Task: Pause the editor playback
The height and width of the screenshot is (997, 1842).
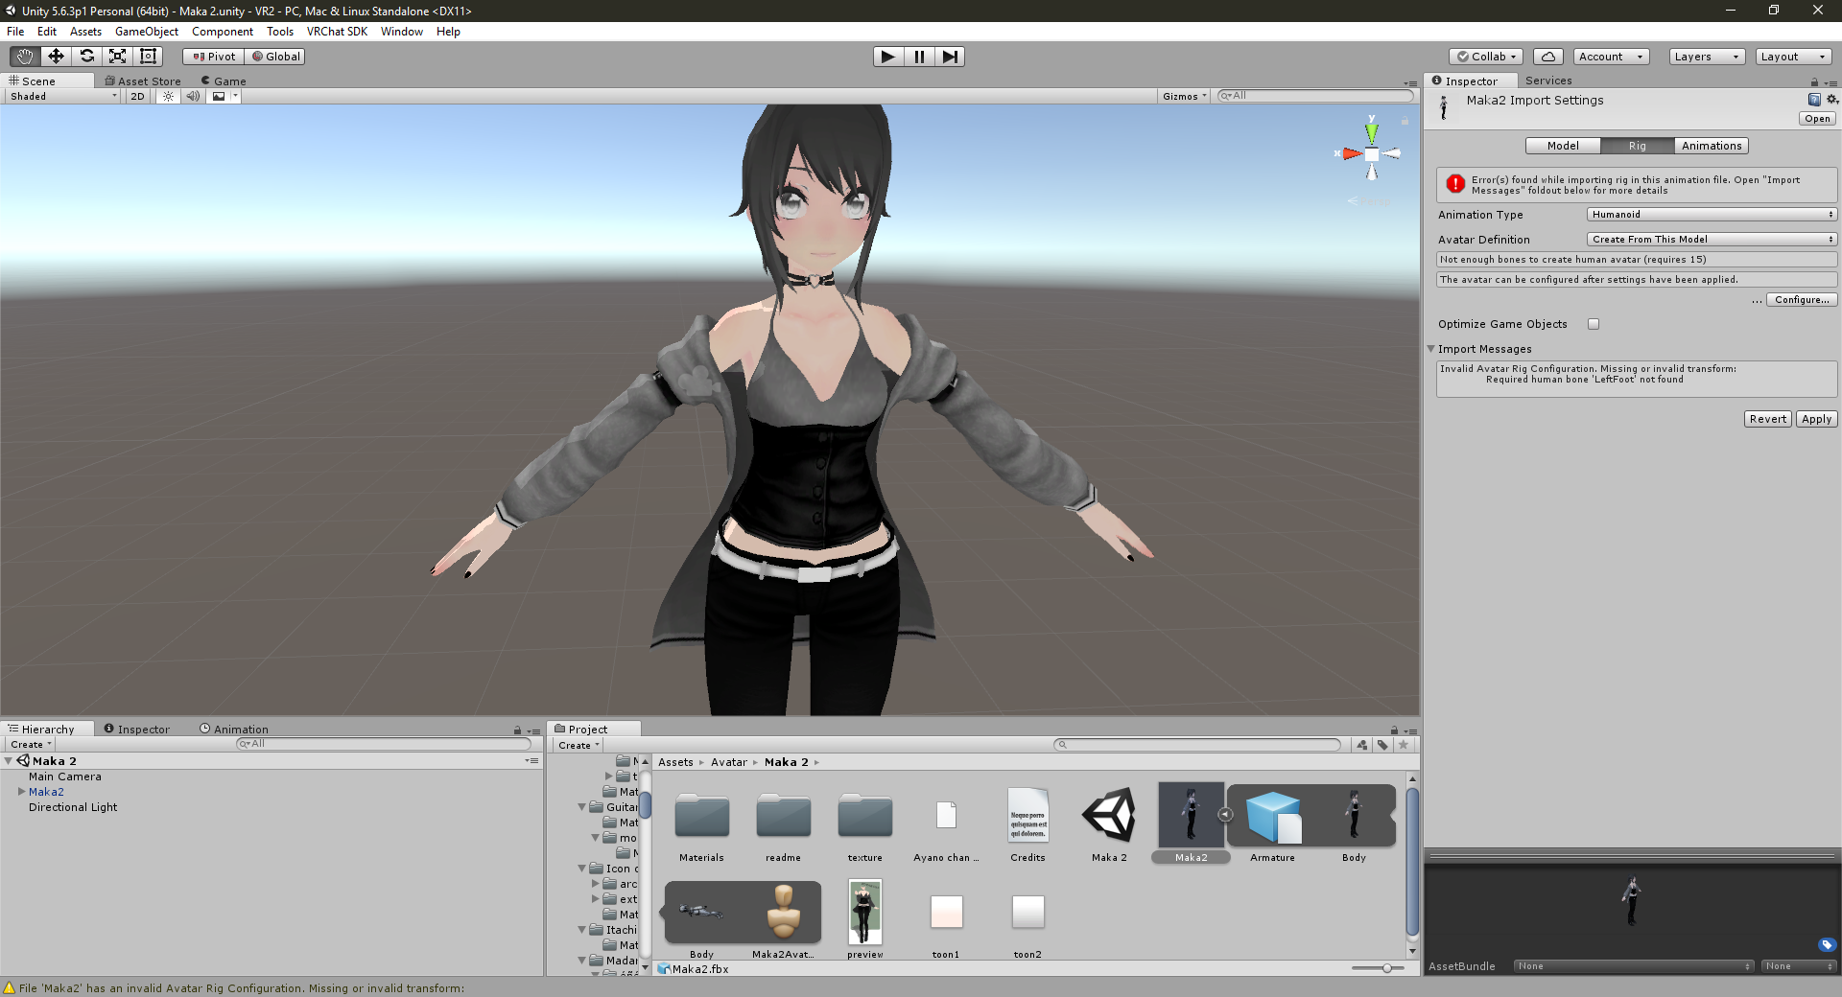Action: pyautogui.click(x=919, y=57)
